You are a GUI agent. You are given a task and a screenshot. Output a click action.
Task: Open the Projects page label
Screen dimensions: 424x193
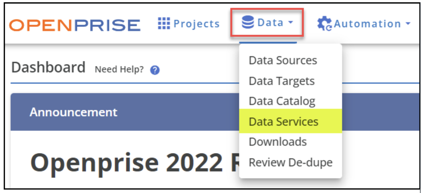[197, 24]
